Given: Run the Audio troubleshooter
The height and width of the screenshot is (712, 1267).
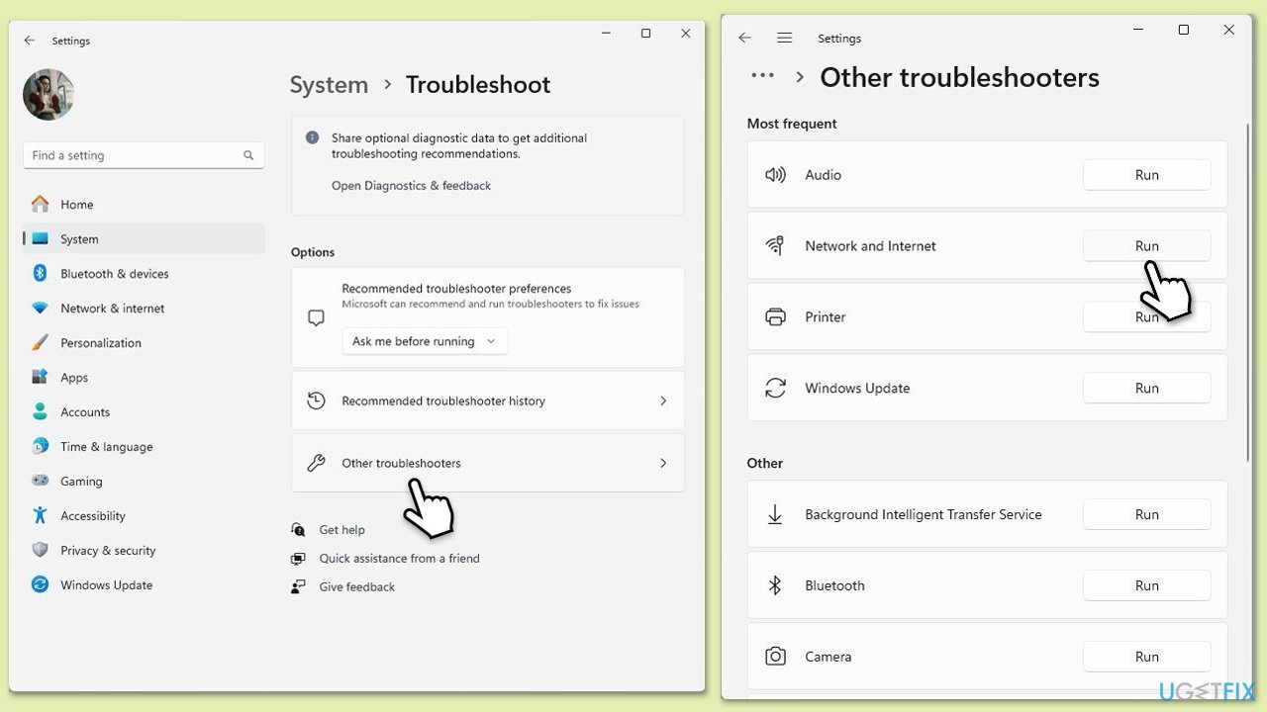Looking at the screenshot, I should [x=1146, y=175].
